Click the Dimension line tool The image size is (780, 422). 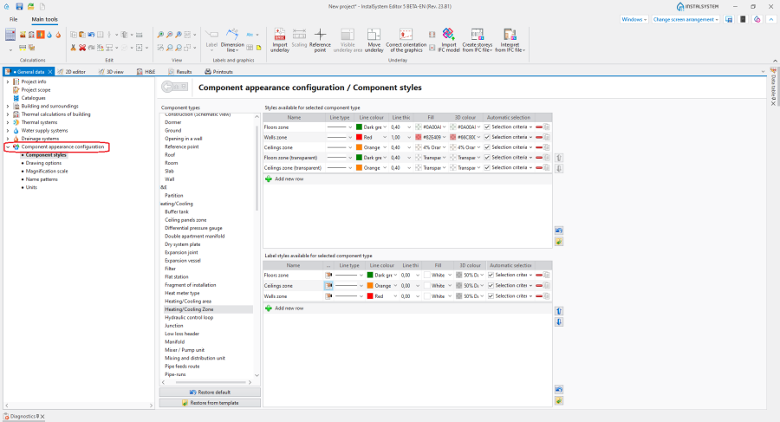[x=232, y=41]
